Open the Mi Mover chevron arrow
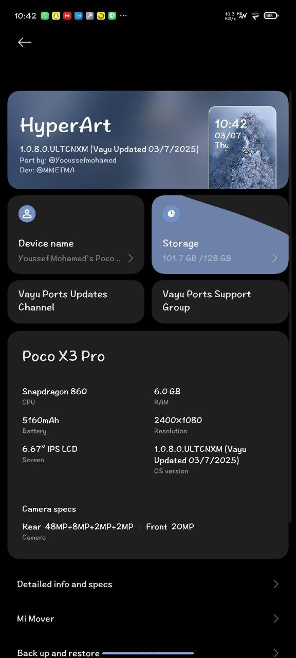Screen dimensions: 296x658 tap(276, 618)
